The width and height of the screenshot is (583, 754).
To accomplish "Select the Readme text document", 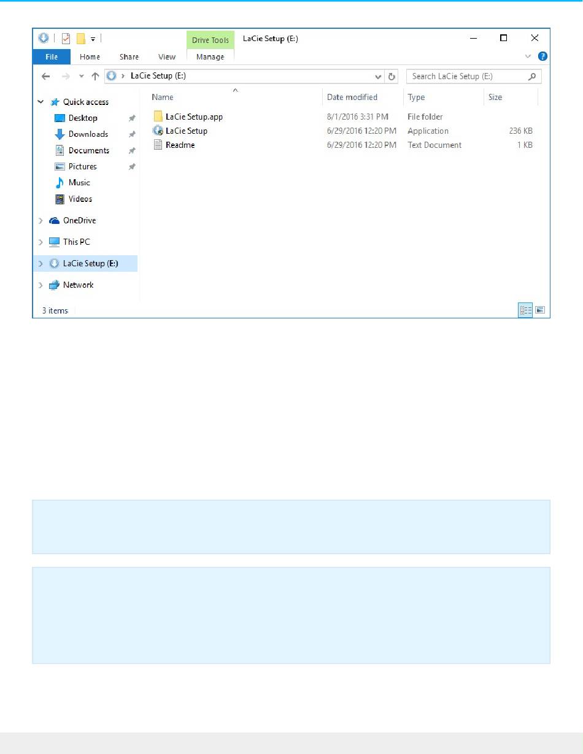I will (180, 145).
